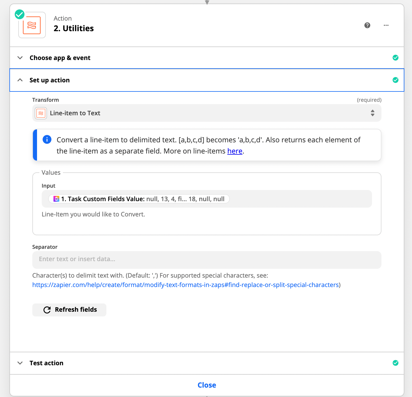
Task: Click the green checkmark on the Utilities step
Action: coord(20,14)
